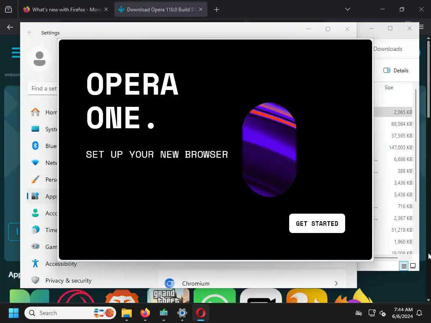Screen dimensions: 431x323
Task: Go back in the Settings window
Action: point(30,32)
